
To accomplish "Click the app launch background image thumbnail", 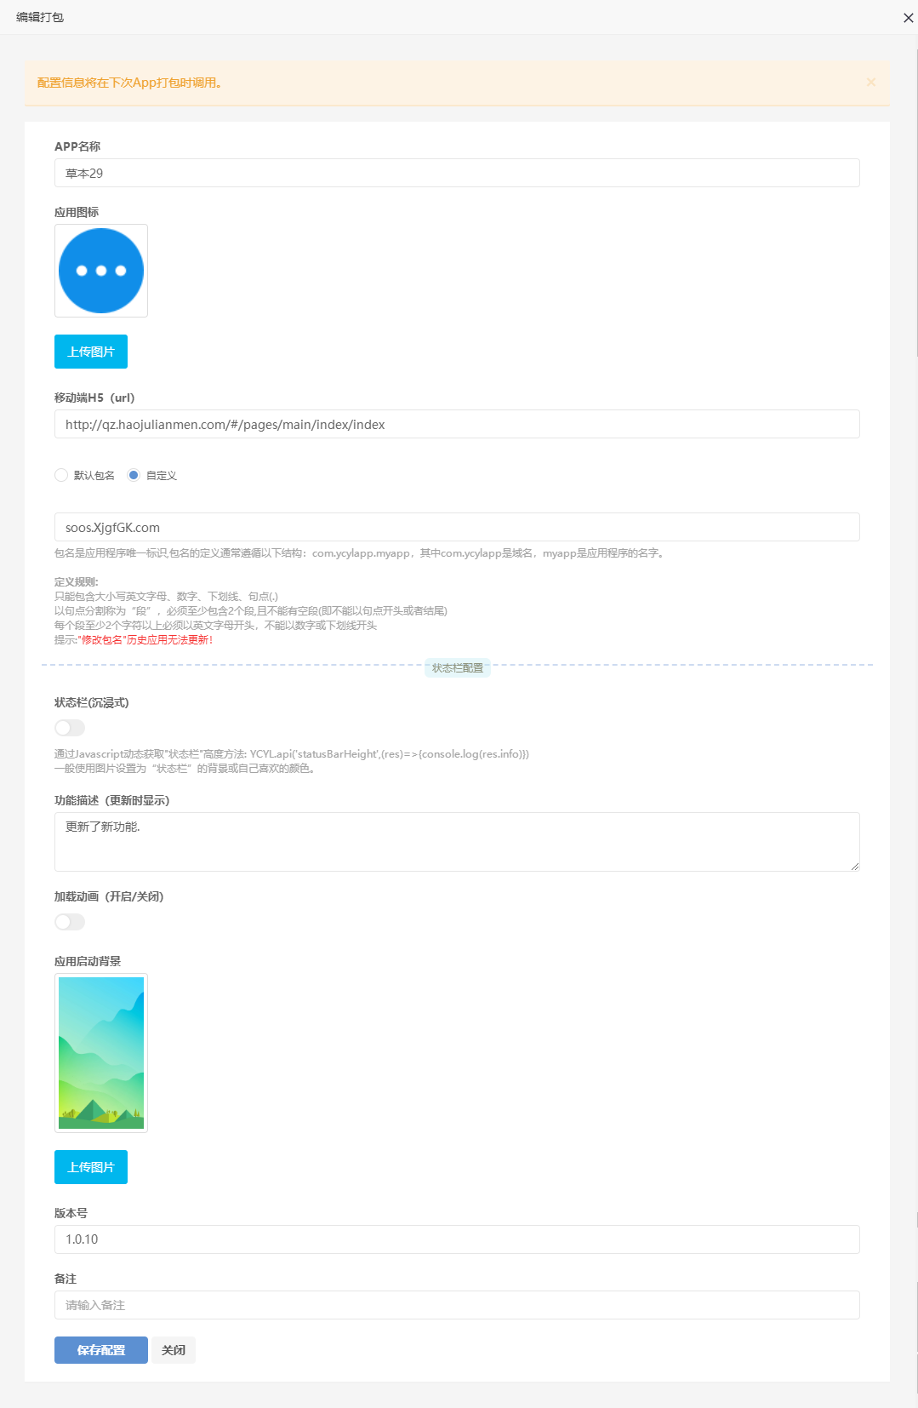I will pos(101,1053).
